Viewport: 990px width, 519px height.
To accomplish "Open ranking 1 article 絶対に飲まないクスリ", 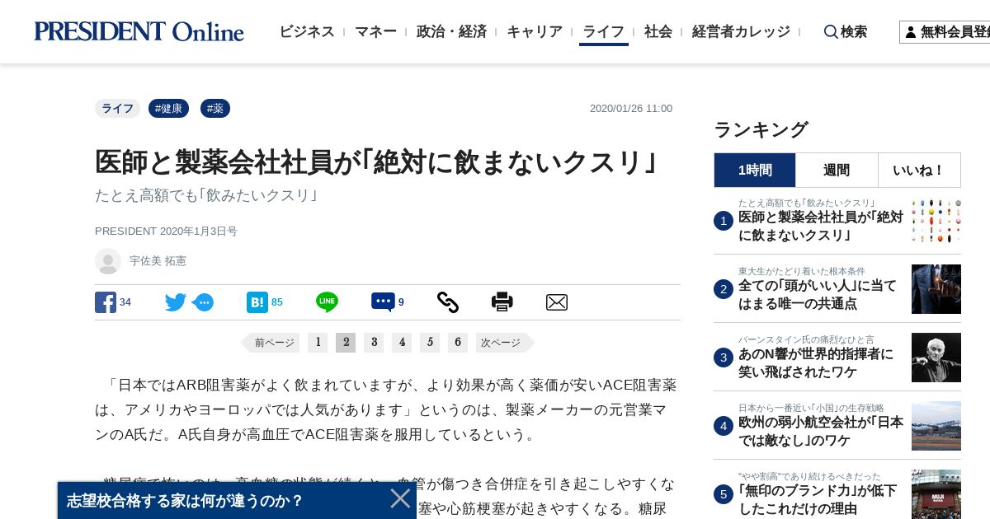I will (x=821, y=227).
